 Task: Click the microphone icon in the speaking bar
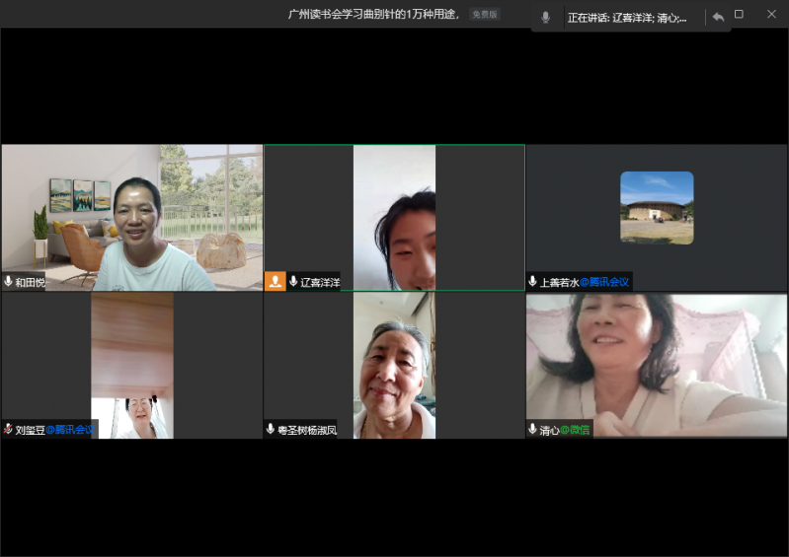(x=545, y=18)
